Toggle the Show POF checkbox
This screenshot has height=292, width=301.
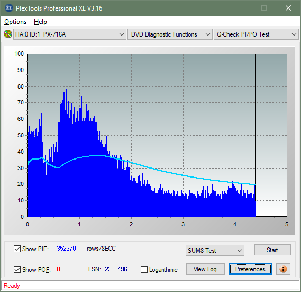click(17, 269)
